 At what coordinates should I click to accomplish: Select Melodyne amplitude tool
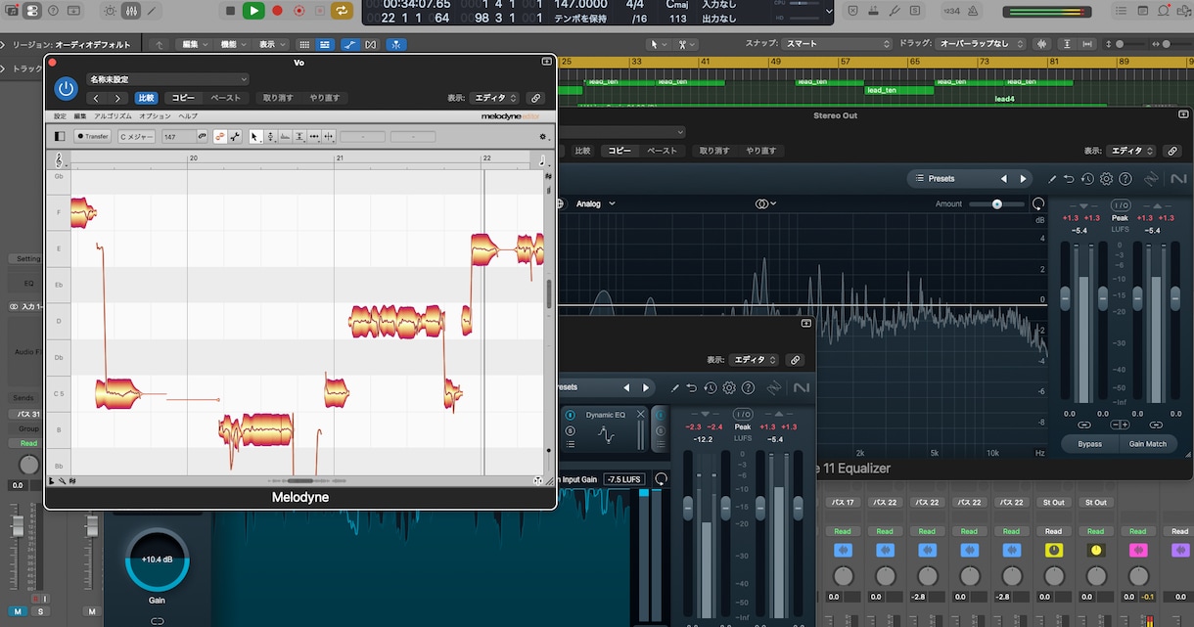click(x=299, y=137)
